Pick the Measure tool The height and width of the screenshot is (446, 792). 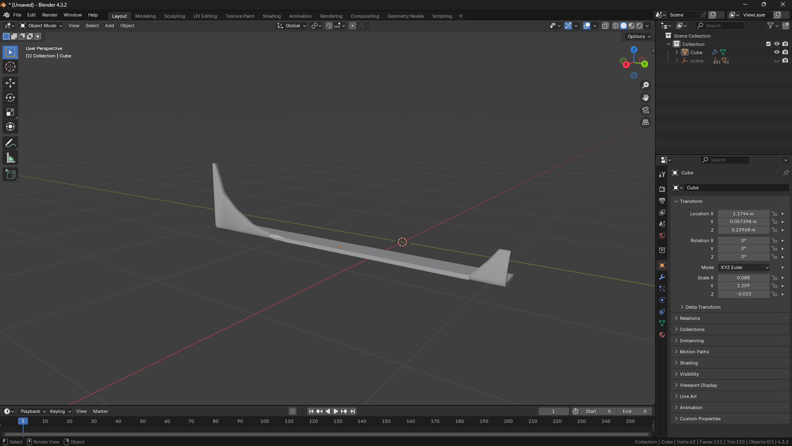[10, 158]
